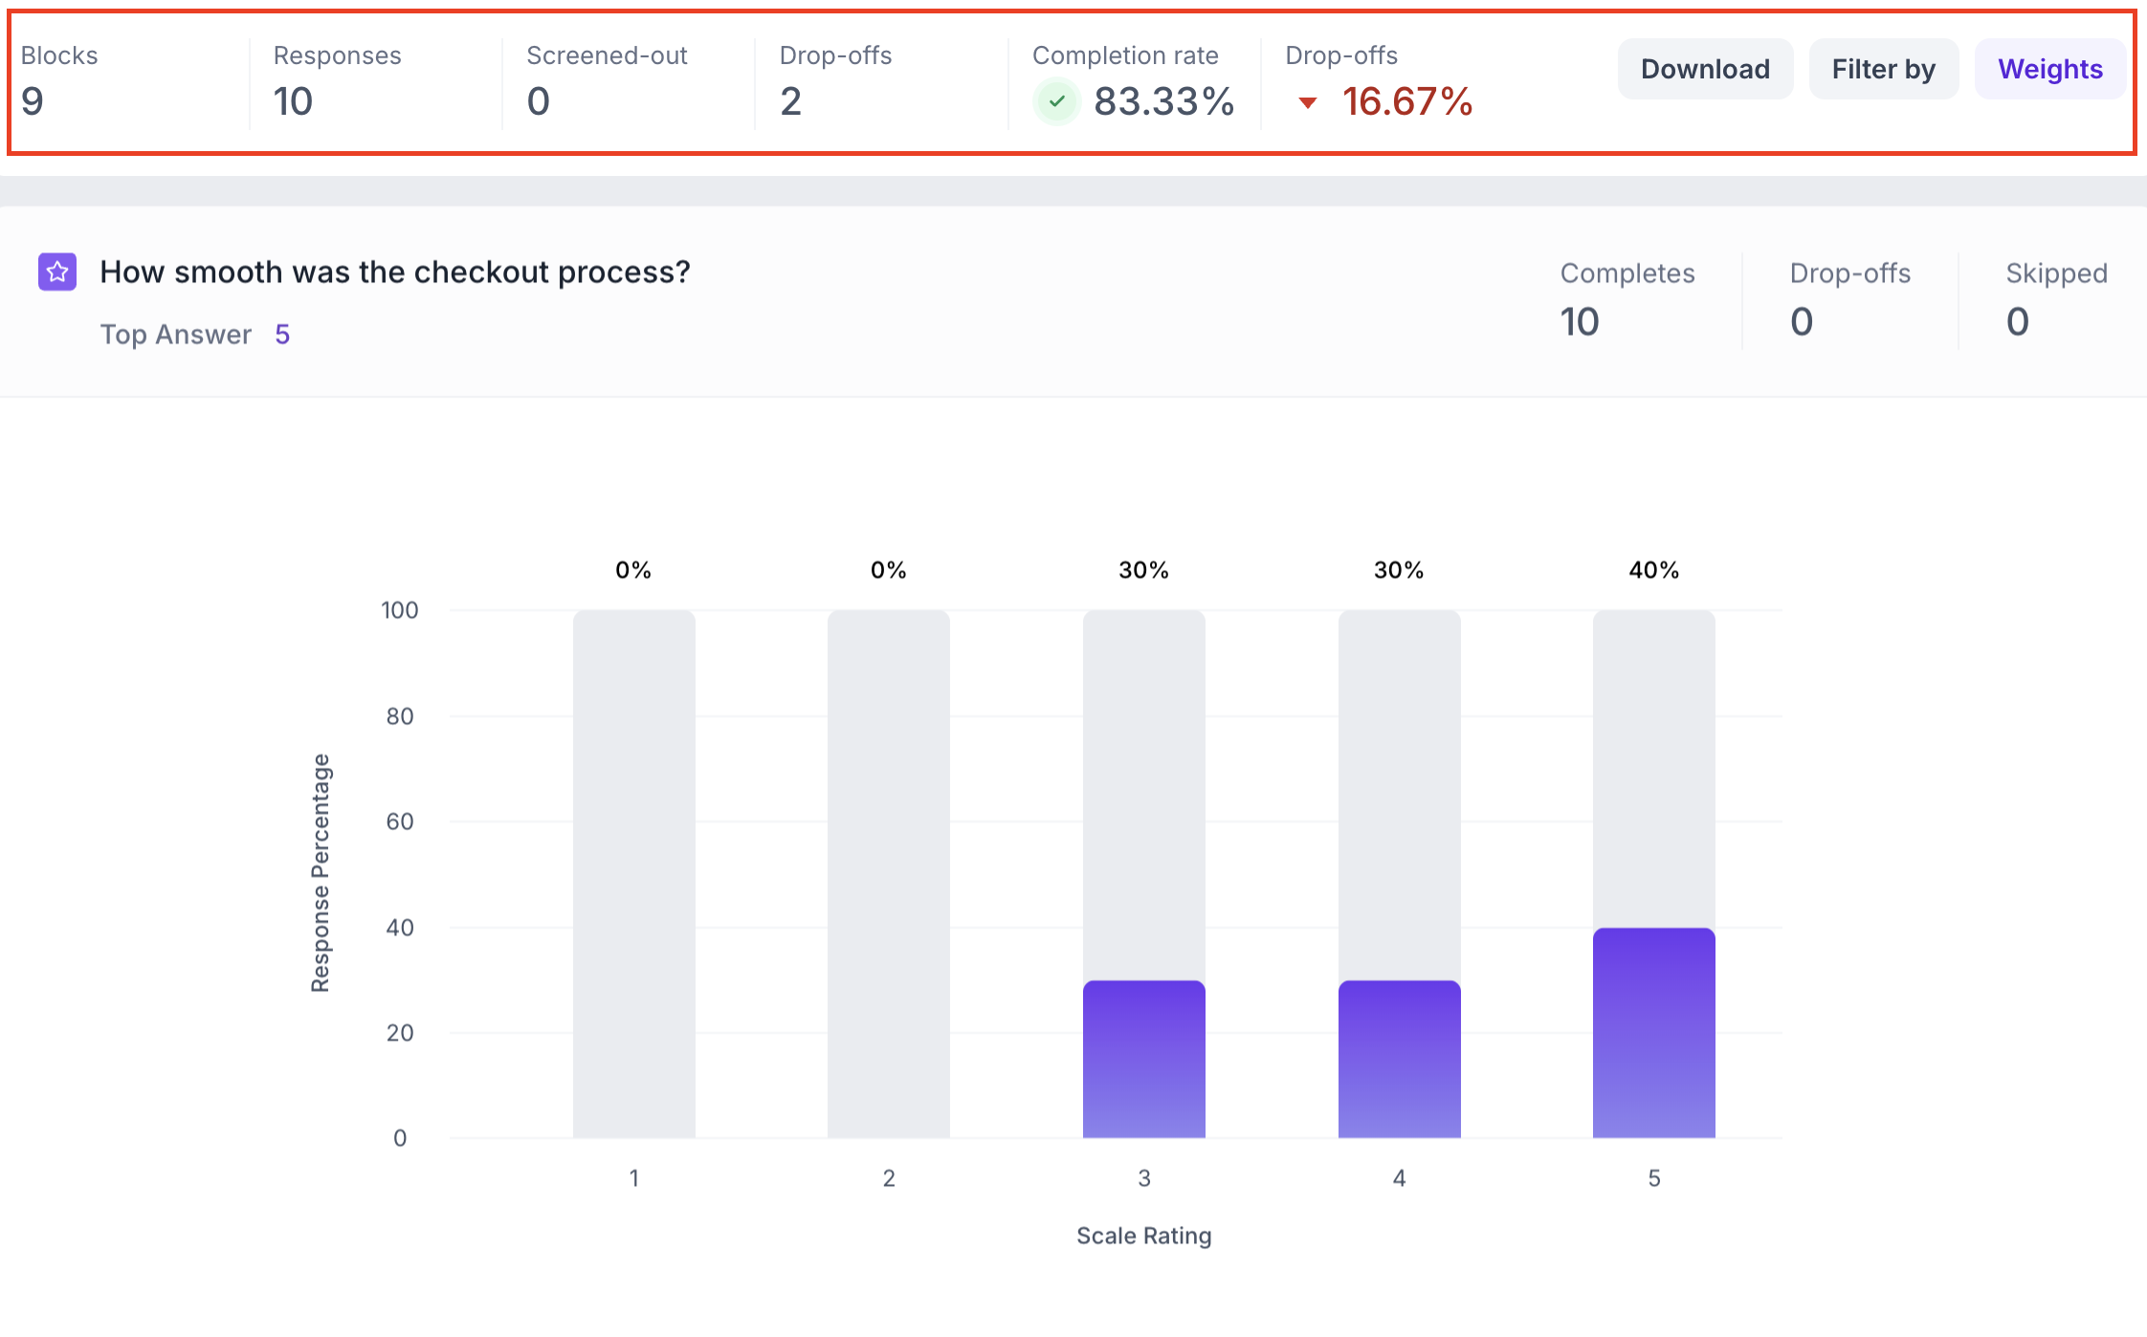Viewport: 2147px width, 1337px height.
Task: Click the question title about checkout process
Action: 394,273
